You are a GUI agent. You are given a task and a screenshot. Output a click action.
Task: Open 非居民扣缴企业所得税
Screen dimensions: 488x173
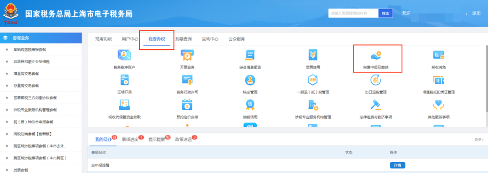tap(32, 61)
